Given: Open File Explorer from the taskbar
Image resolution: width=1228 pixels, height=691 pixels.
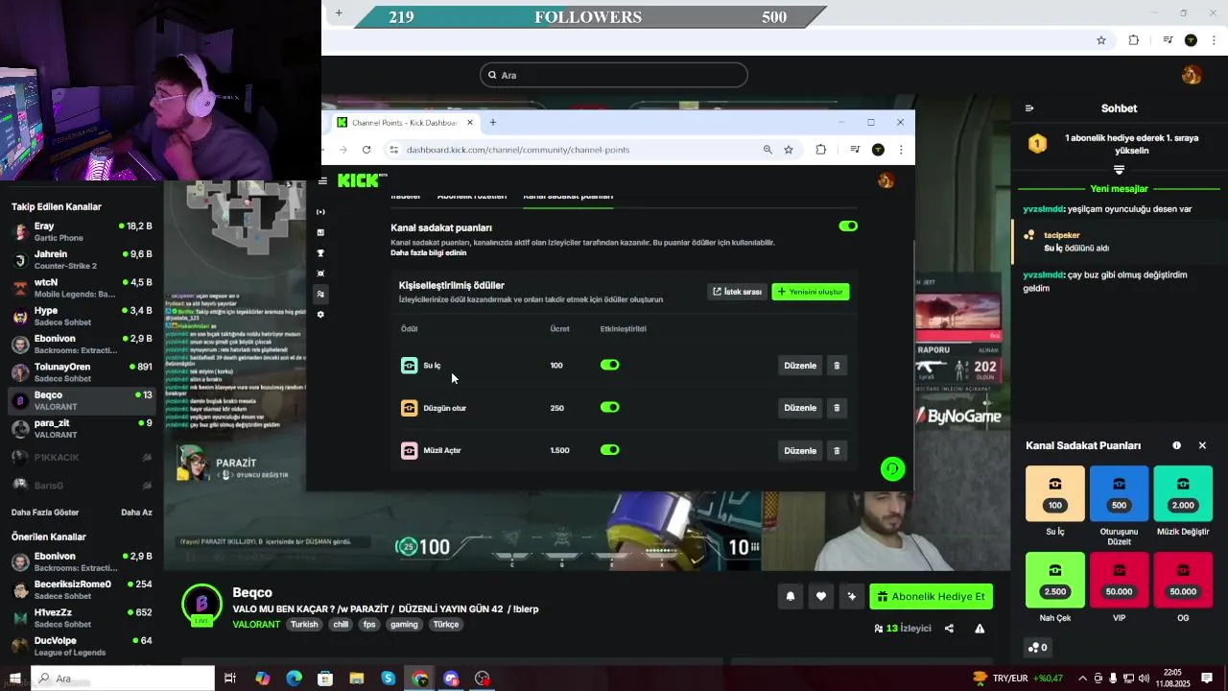Looking at the screenshot, I should [x=357, y=679].
